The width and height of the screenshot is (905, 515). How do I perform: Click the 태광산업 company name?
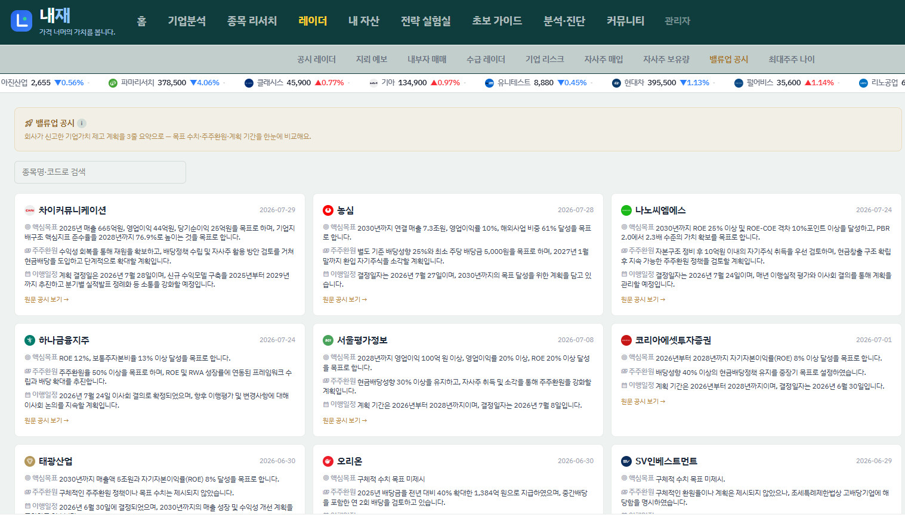click(x=55, y=461)
